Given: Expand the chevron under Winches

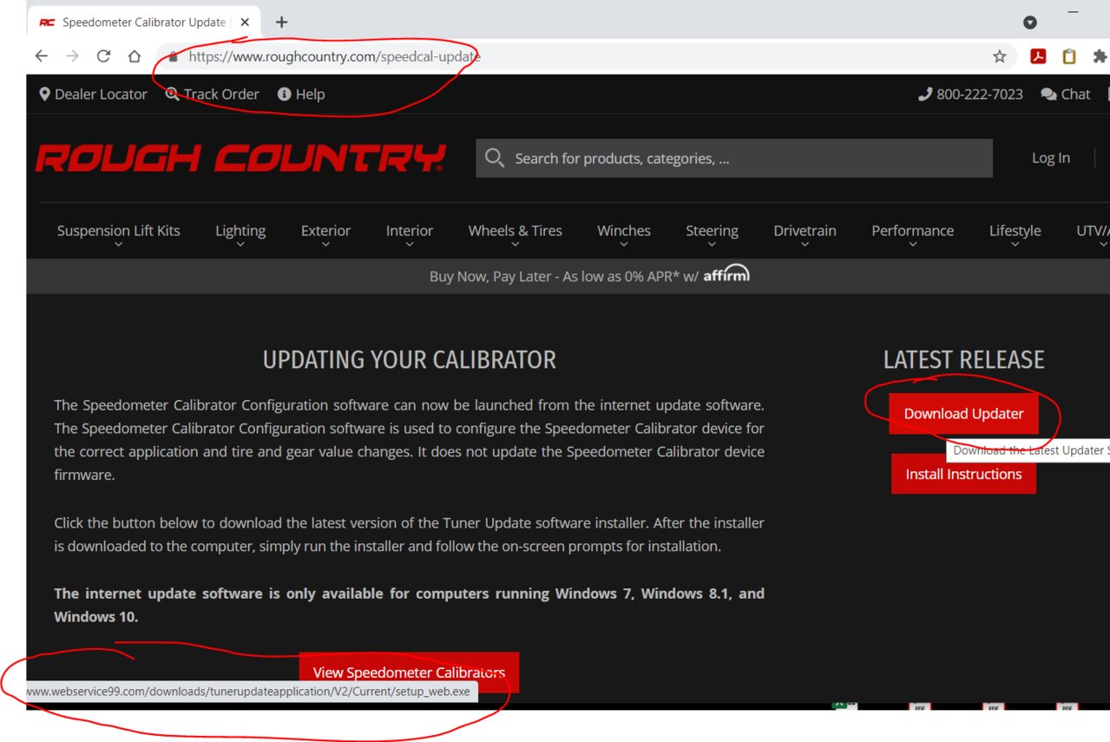Looking at the screenshot, I should [x=624, y=245].
